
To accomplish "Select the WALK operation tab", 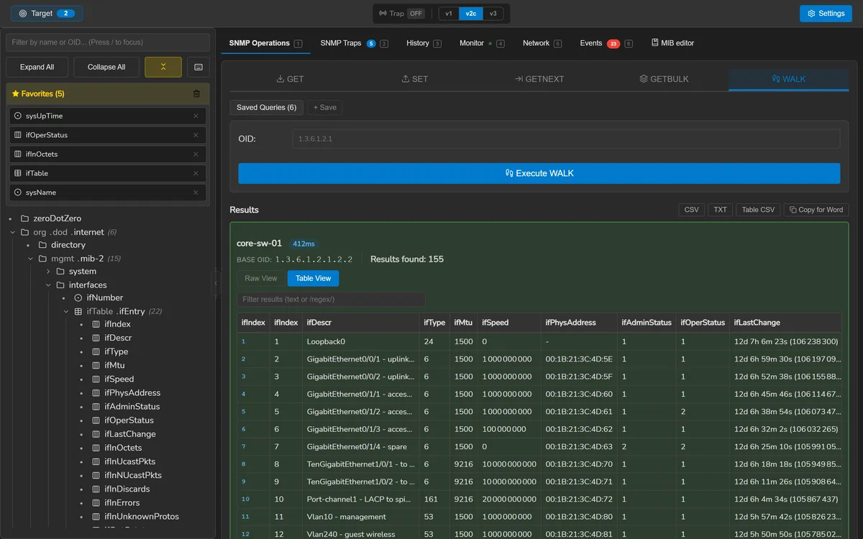I will click(788, 79).
